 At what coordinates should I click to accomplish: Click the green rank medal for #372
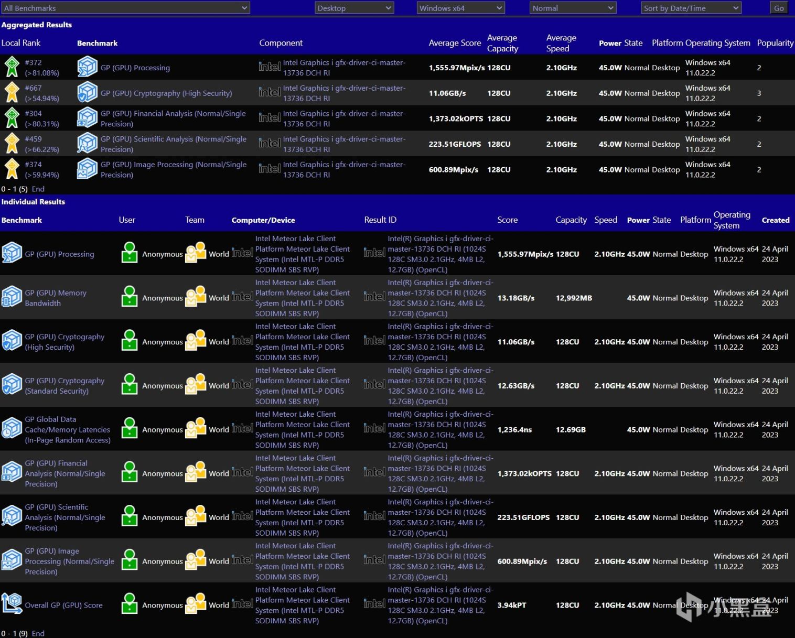[12, 67]
